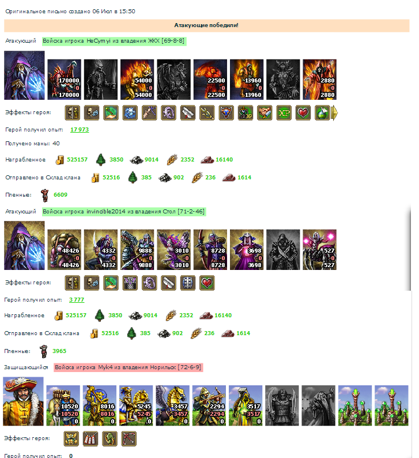Click the Myk4 defender army label
419x458 pixels.
[129, 367]
